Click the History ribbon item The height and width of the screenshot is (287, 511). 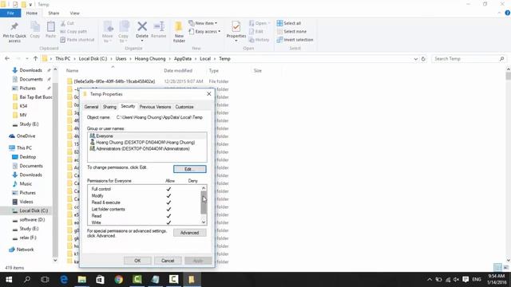click(259, 40)
